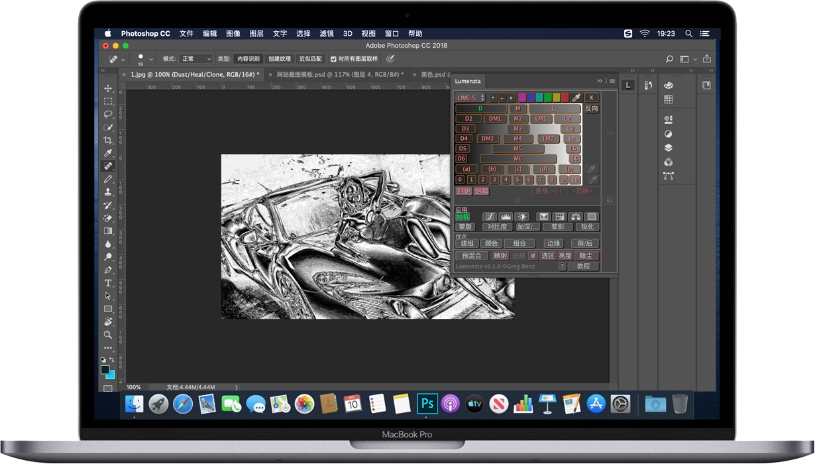Click the 加载 button in Lumenzia
The height and width of the screenshot is (464, 815).
tap(462, 216)
